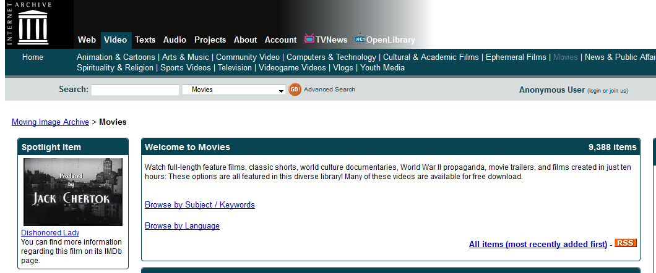View All items most recently added first
The width and height of the screenshot is (656, 273).
[x=538, y=244]
